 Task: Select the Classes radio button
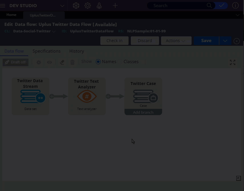[x=120, y=62]
